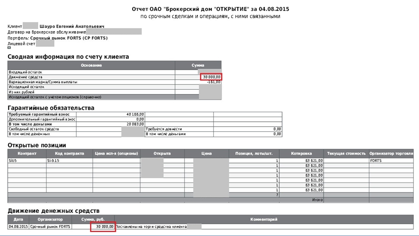This screenshot has height=236, width=419.
Task: Click the small icon below Лицевой счет
Action: tap(9, 48)
